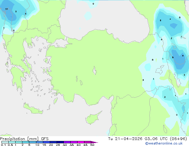
Task: Click the "25" legend scale label
Action: (x=58, y=145)
